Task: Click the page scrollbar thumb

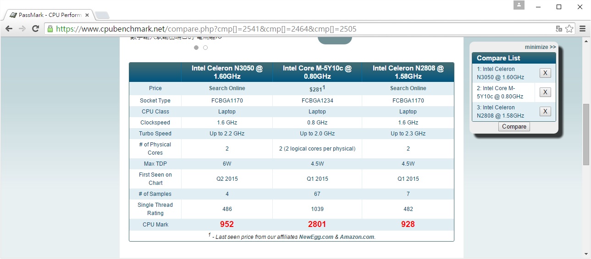Action: tap(586, 135)
